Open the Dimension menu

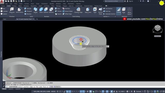point(44,4)
